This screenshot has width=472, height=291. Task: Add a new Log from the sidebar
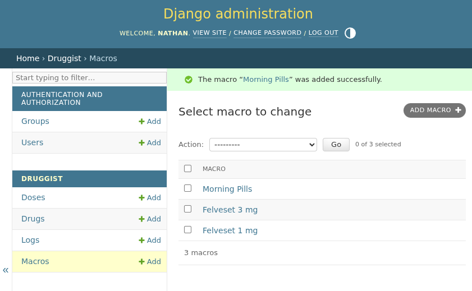pos(150,241)
